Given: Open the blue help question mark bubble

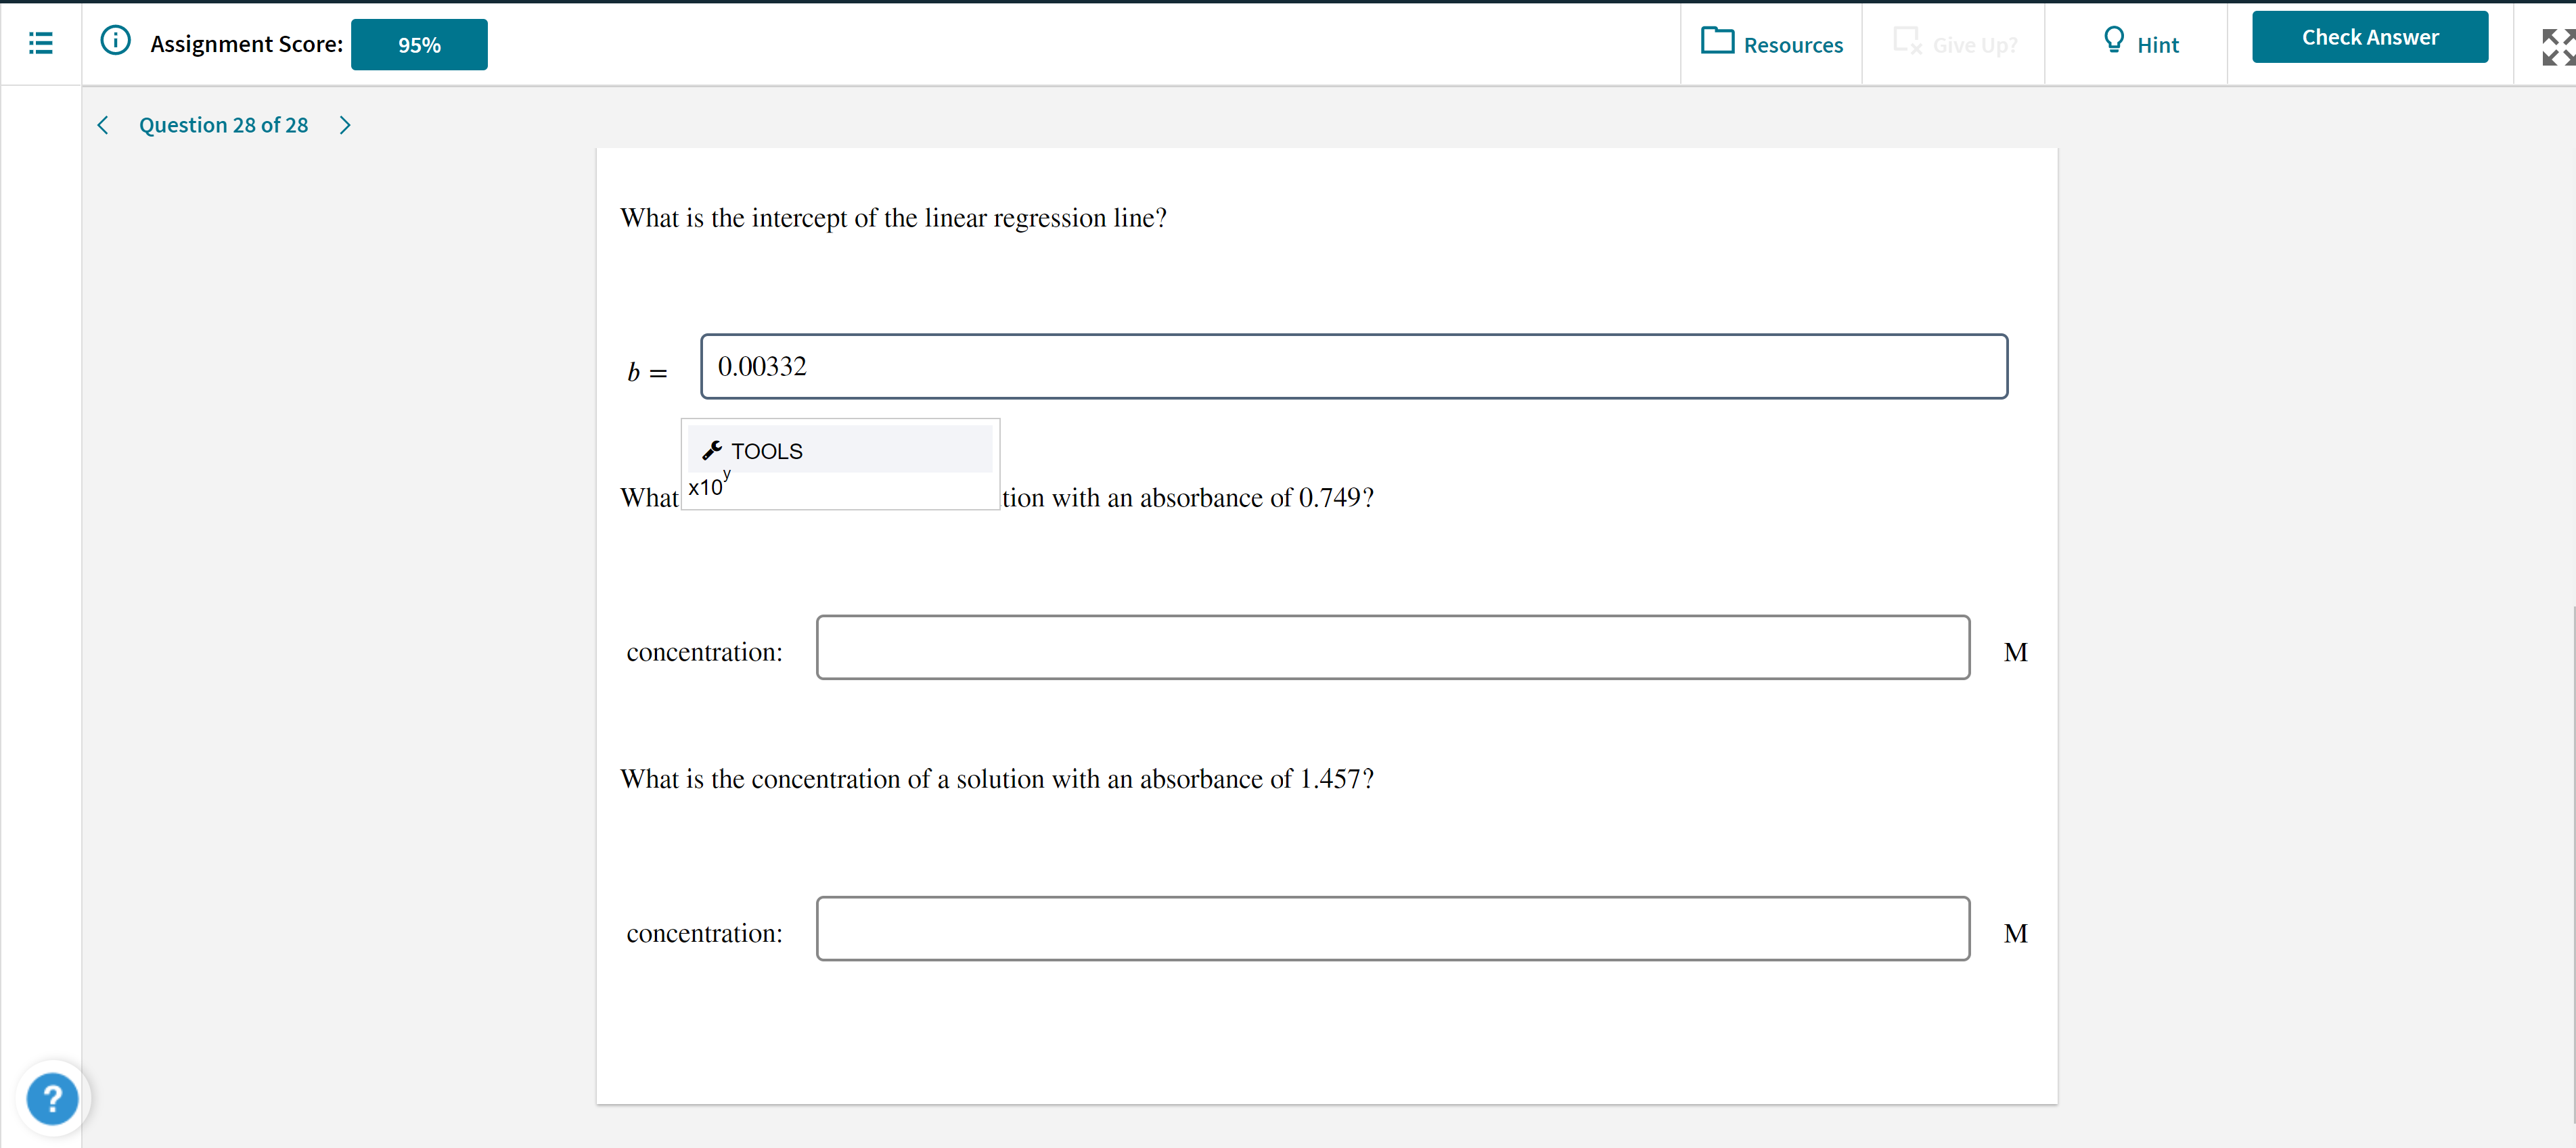Looking at the screenshot, I should click(52, 1099).
